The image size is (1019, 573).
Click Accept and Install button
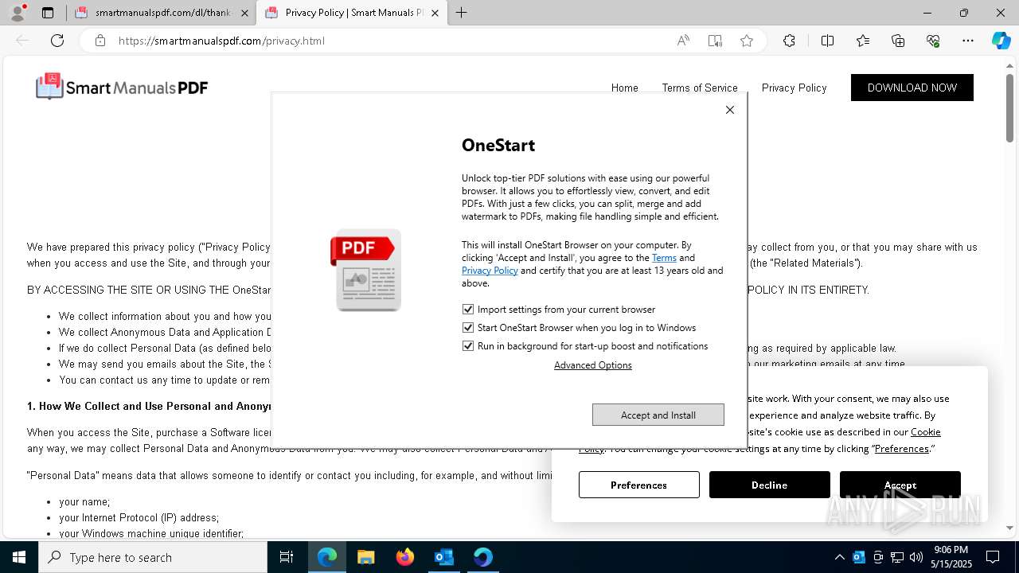658,415
